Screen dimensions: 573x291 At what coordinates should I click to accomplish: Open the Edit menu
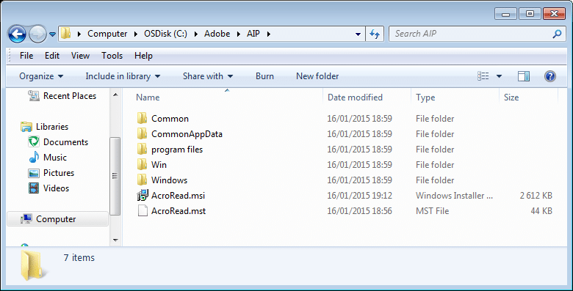click(52, 56)
